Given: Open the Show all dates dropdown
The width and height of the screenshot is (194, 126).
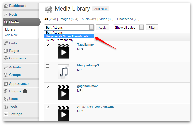Looking at the screenshot, I should click(129, 27).
